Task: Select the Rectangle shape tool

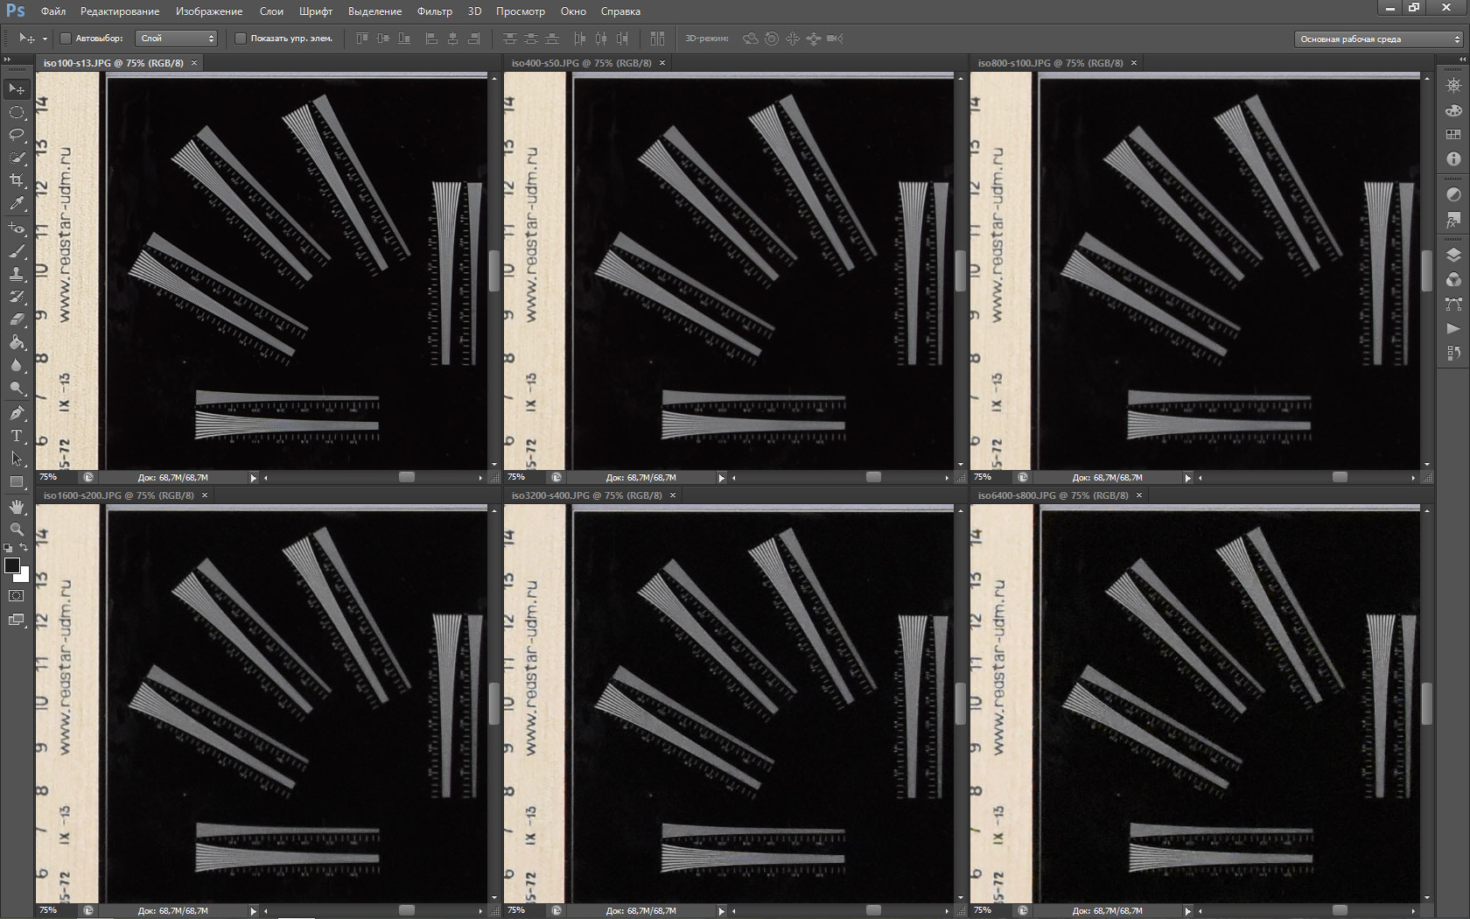Action: coord(17,481)
